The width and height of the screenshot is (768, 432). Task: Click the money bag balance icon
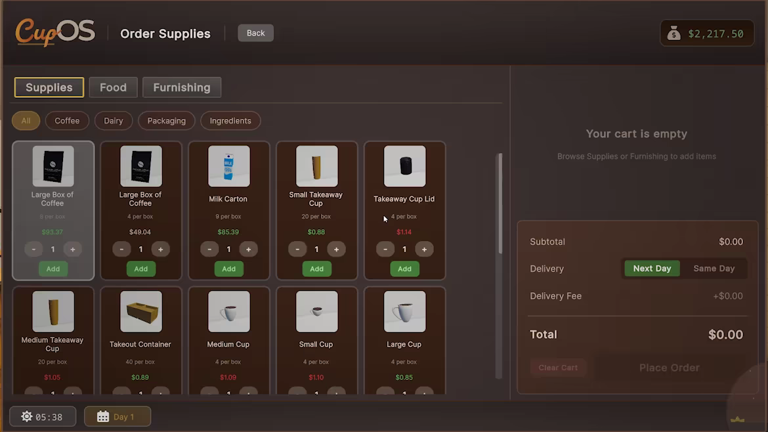point(674,33)
